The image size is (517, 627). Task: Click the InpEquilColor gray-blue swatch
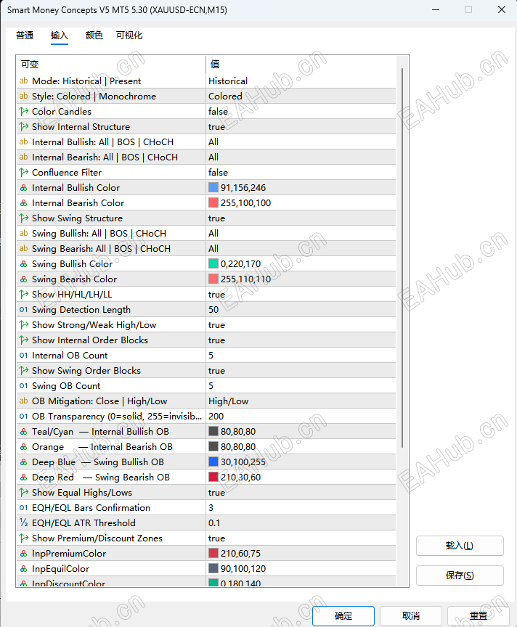tap(213, 569)
